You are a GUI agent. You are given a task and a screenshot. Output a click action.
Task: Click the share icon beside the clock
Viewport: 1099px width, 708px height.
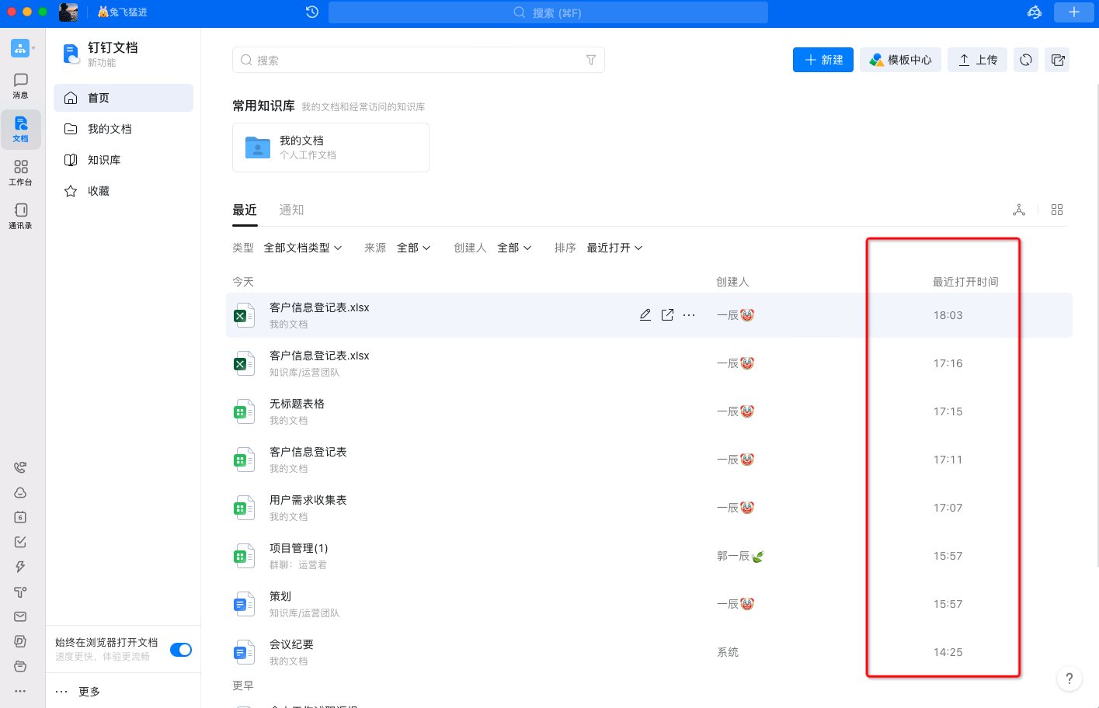(x=1057, y=60)
